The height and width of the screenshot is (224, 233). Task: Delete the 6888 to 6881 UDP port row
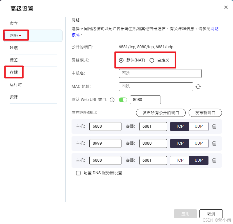tap(214, 160)
